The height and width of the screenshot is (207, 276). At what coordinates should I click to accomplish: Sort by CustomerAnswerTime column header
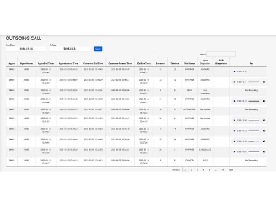pos(120,63)
